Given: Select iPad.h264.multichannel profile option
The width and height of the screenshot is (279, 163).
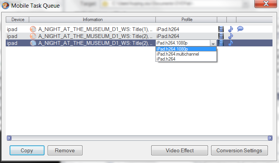Looking at the screenshot, I should pyautogui.click(x=186, y=54).
